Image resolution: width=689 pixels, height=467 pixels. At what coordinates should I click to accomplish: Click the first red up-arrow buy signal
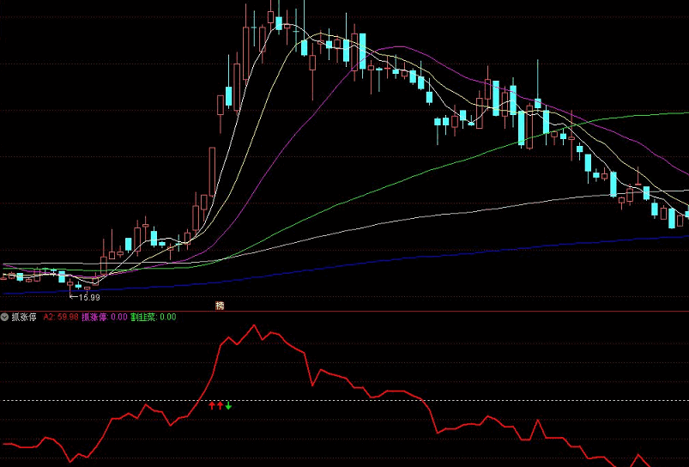click(212, 405)
